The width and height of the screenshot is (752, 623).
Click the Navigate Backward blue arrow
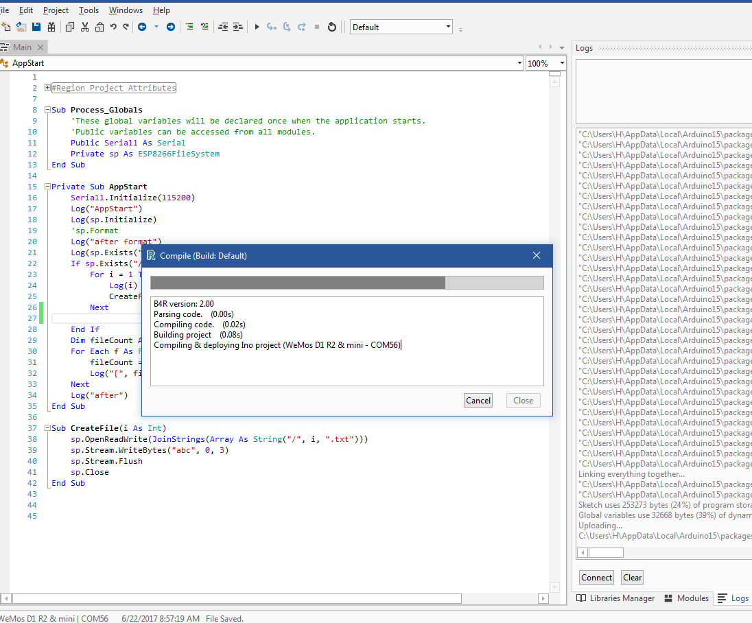click(x=142, y=27)
